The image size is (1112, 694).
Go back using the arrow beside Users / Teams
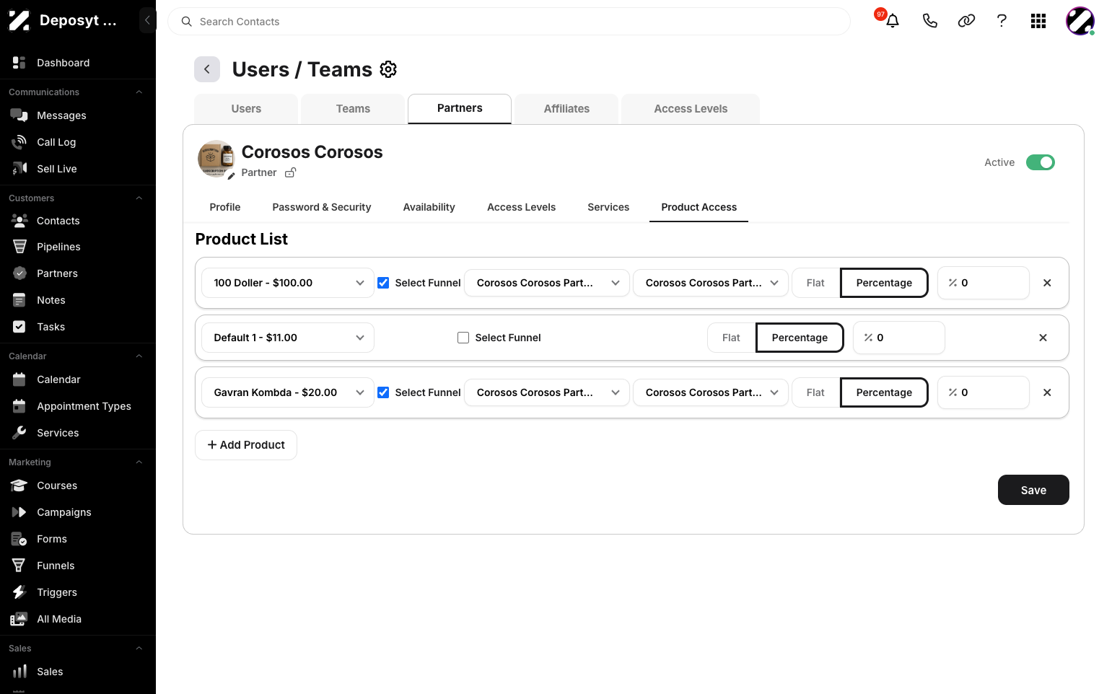207,69
